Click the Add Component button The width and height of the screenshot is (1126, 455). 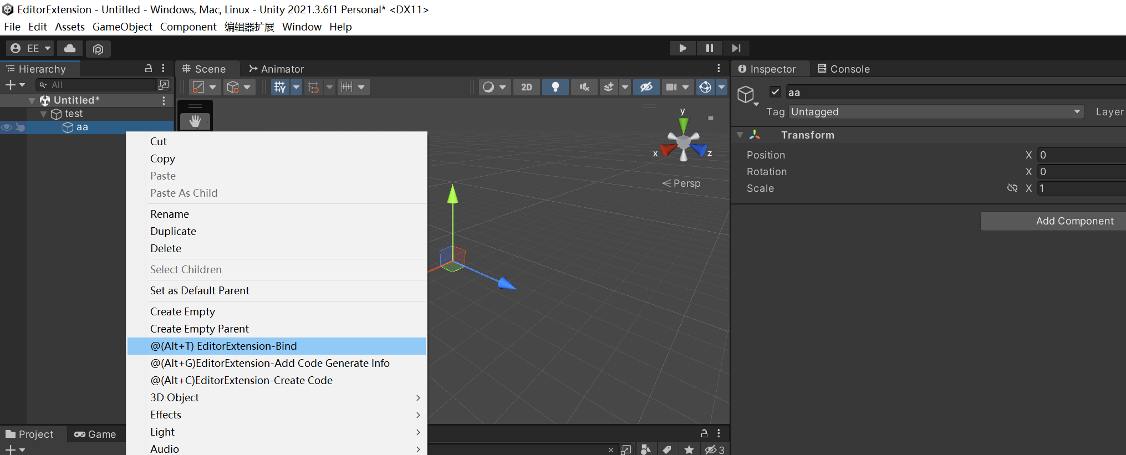(1053, 221)
